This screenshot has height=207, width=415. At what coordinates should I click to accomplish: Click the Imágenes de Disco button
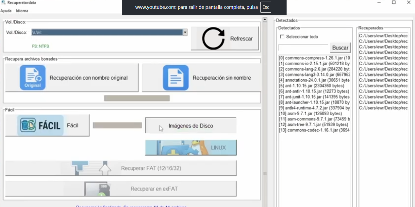(191, 126)
